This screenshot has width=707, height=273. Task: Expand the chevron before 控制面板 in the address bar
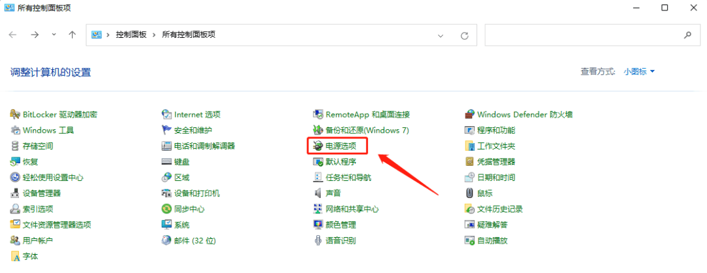[x=108, y=35]
